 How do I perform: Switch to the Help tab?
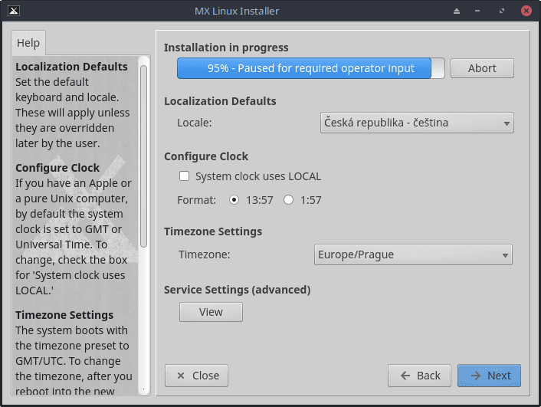click(x=28, y=43)
